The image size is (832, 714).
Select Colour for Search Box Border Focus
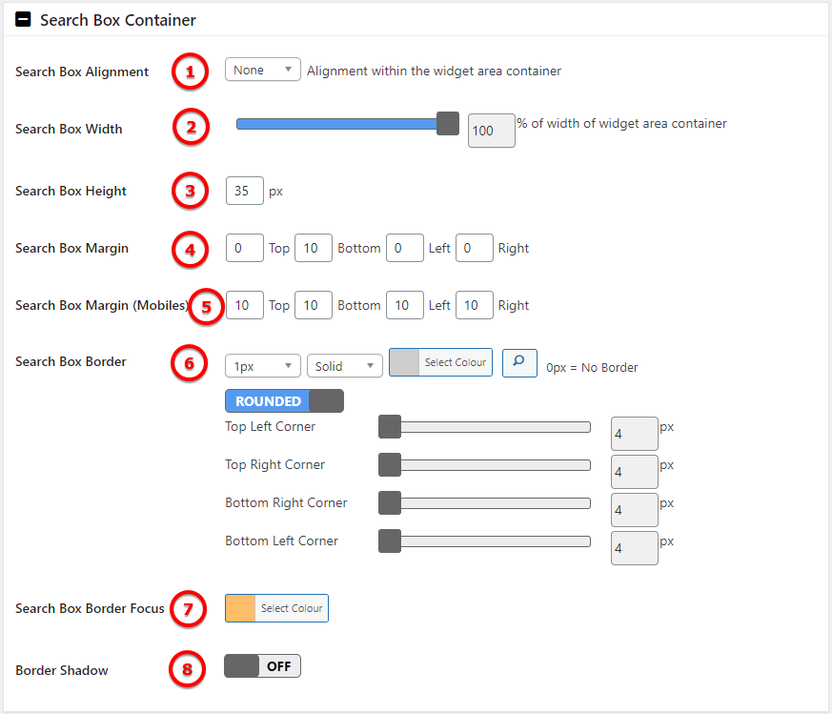pos(276,608)
